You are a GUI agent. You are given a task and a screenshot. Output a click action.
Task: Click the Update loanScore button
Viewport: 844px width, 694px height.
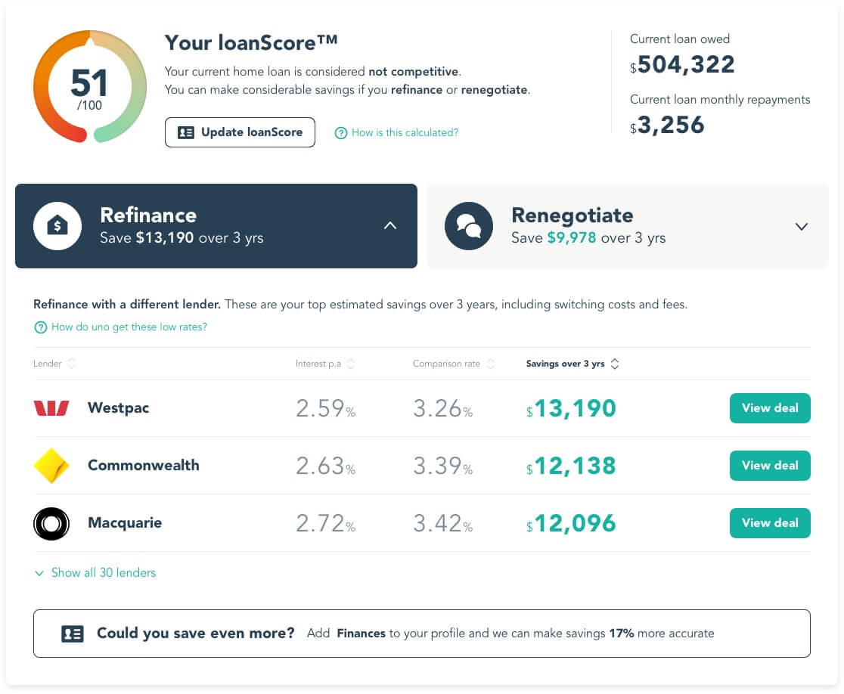point(240,132)
